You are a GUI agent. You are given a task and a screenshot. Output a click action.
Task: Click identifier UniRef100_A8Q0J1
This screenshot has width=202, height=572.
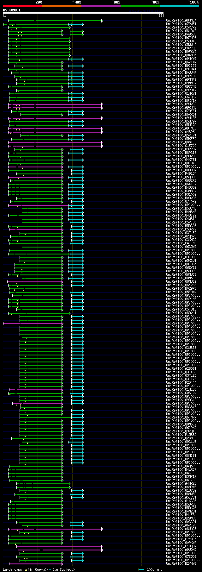point(181,313)
